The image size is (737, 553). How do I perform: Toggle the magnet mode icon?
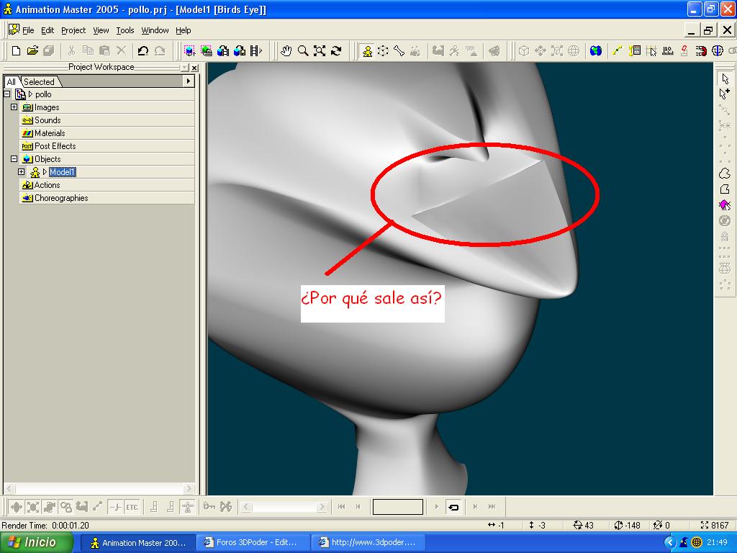pos(701,51)
